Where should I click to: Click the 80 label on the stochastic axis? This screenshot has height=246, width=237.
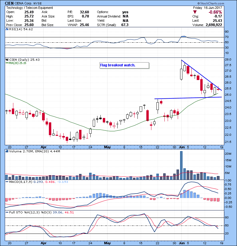point(227,218)
